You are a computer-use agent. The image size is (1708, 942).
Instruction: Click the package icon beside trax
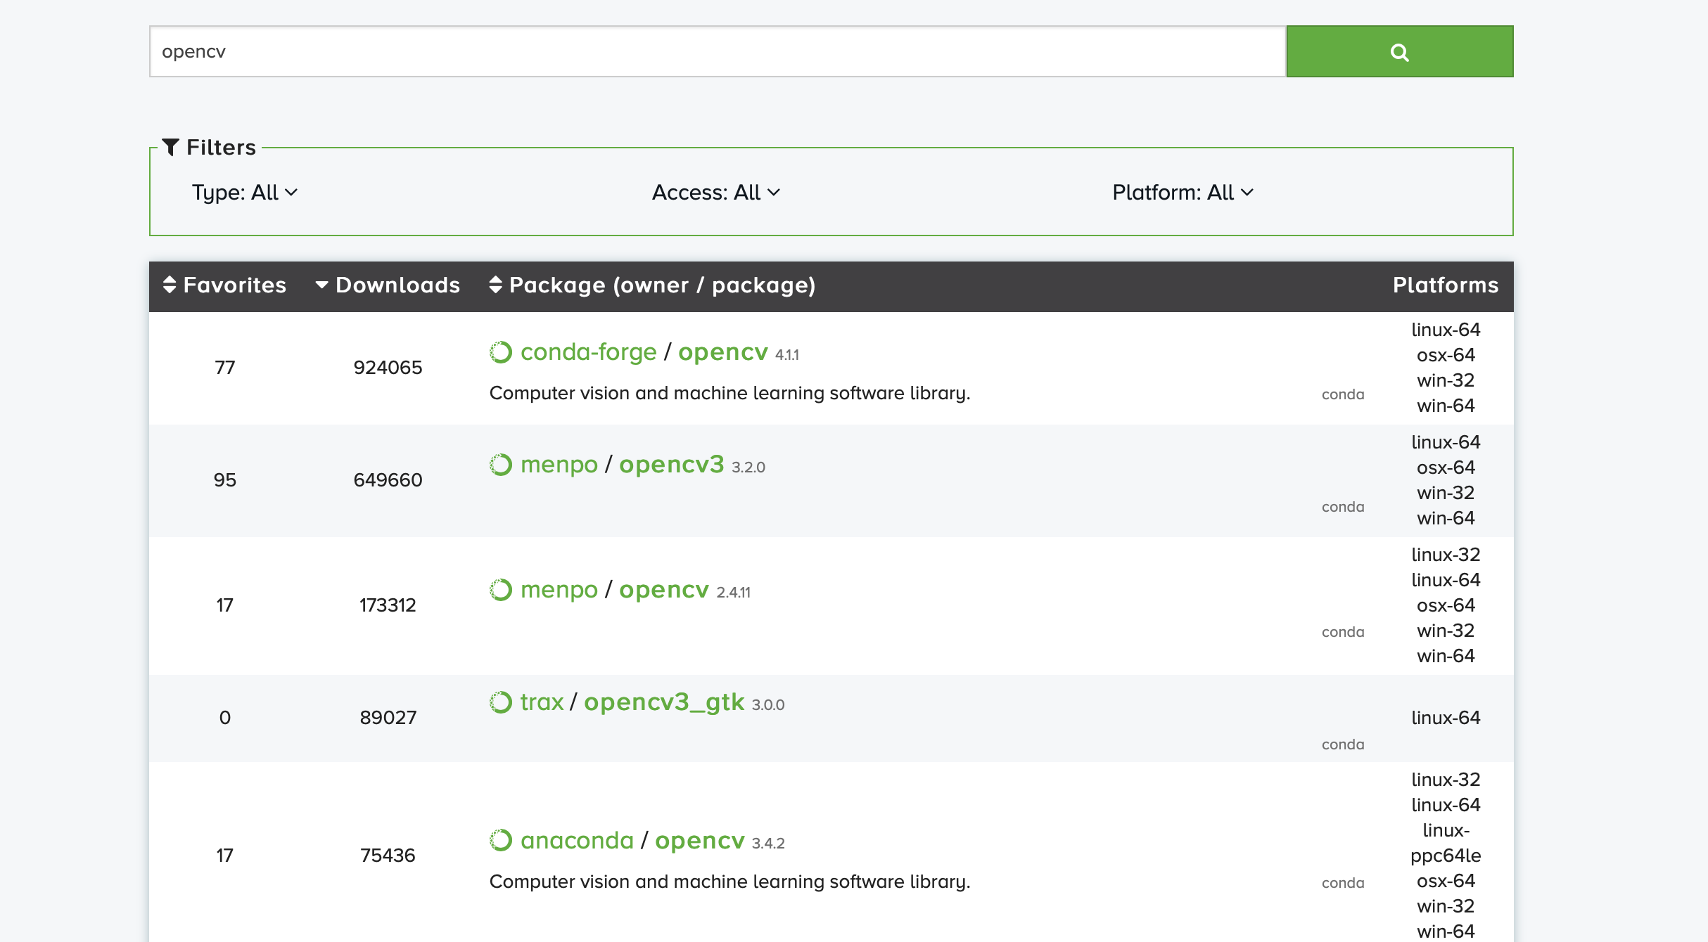(501, 702)
